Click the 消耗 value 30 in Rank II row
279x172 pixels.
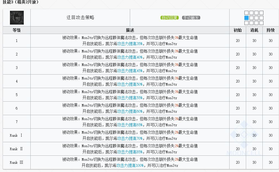click(254, 149)
